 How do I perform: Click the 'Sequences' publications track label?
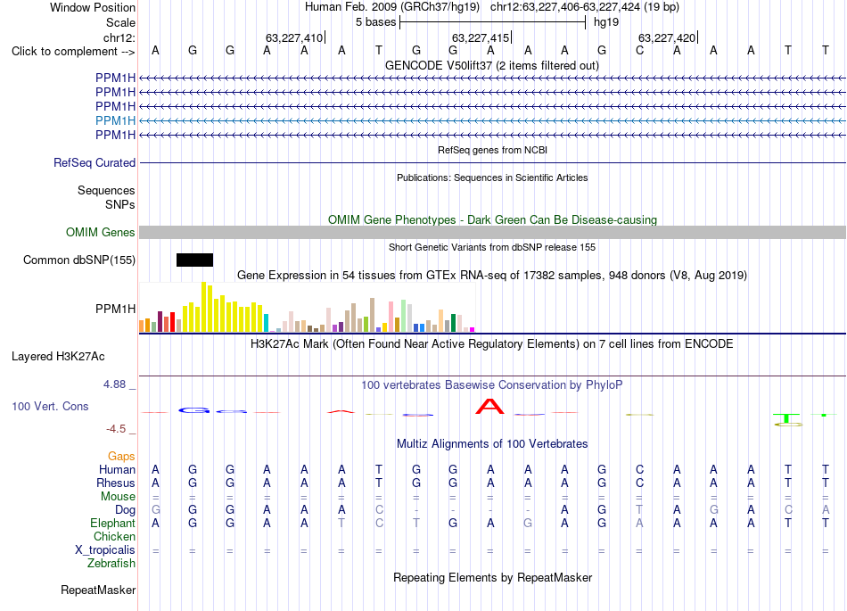[x=106, y=191]
